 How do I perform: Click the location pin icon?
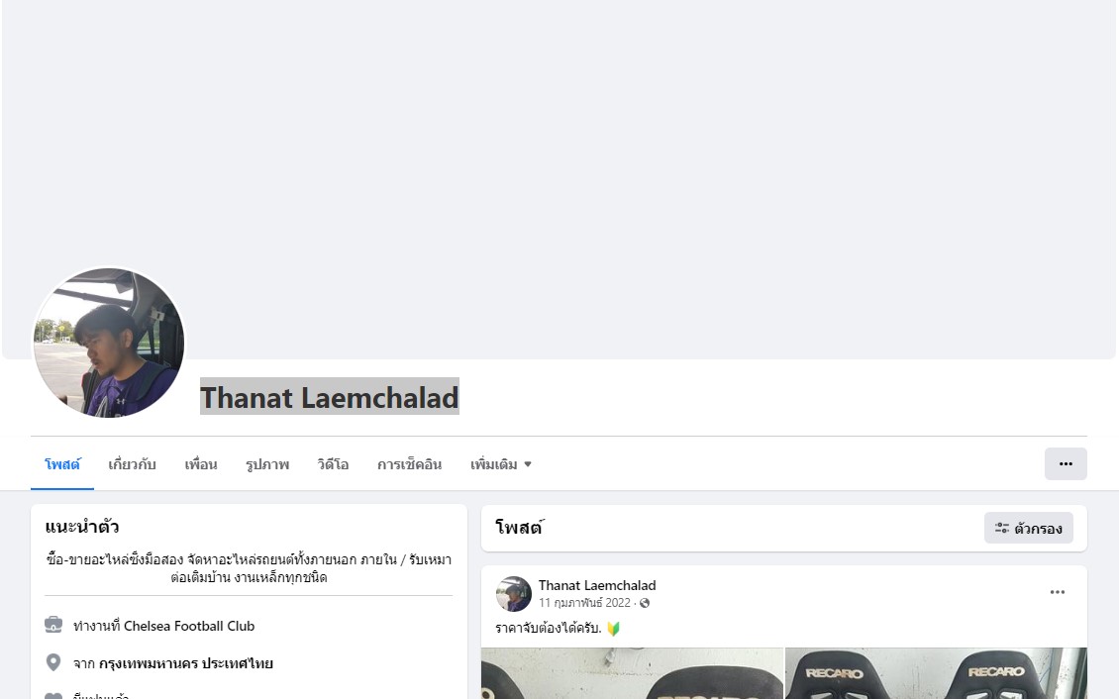[x=53, y=662]
